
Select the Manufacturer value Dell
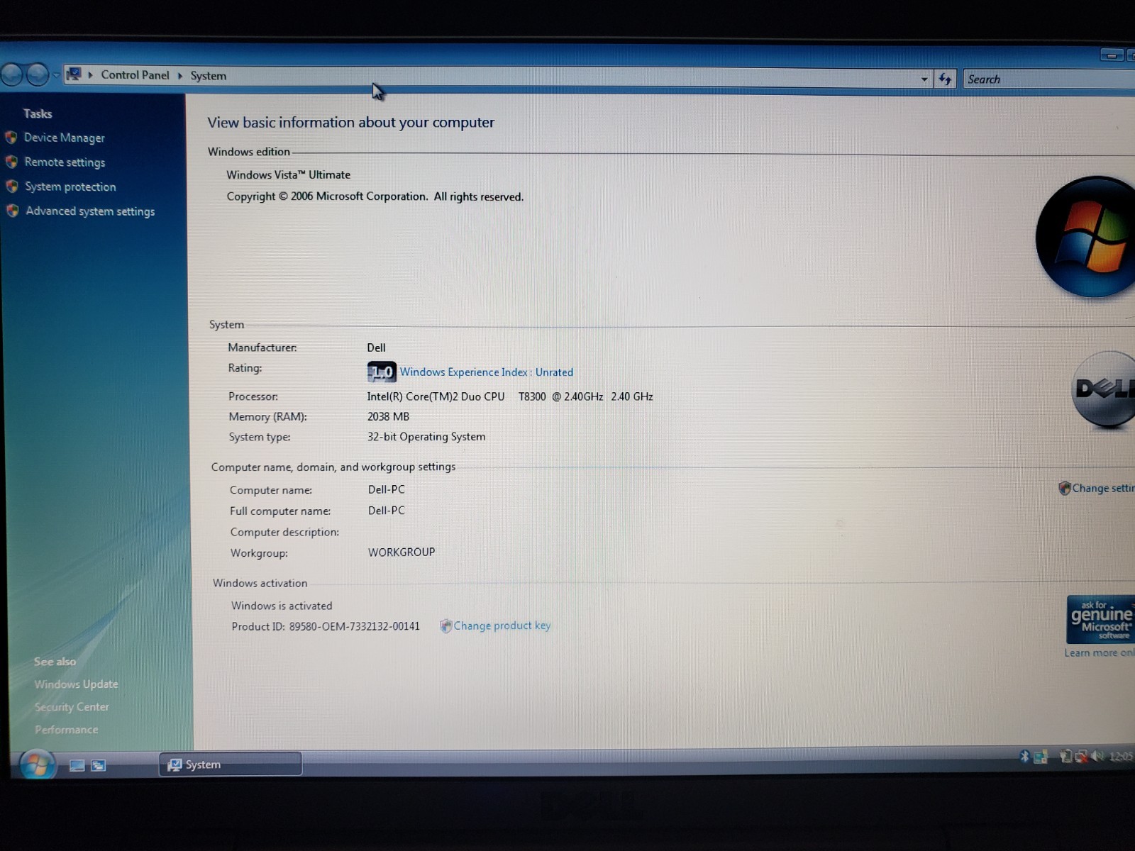[x=377, y=347]
